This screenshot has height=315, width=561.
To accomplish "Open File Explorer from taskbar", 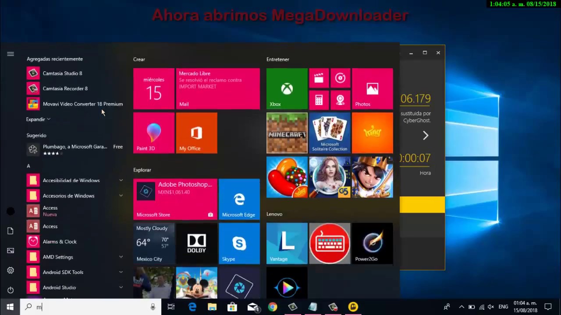I will click(212, 307).
